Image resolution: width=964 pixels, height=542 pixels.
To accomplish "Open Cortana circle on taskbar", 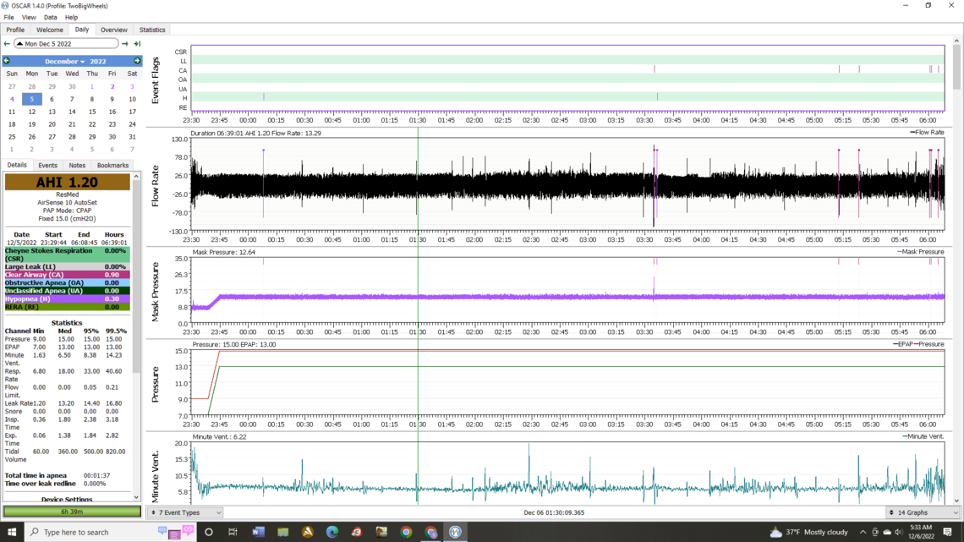I will tap(208, 532).
